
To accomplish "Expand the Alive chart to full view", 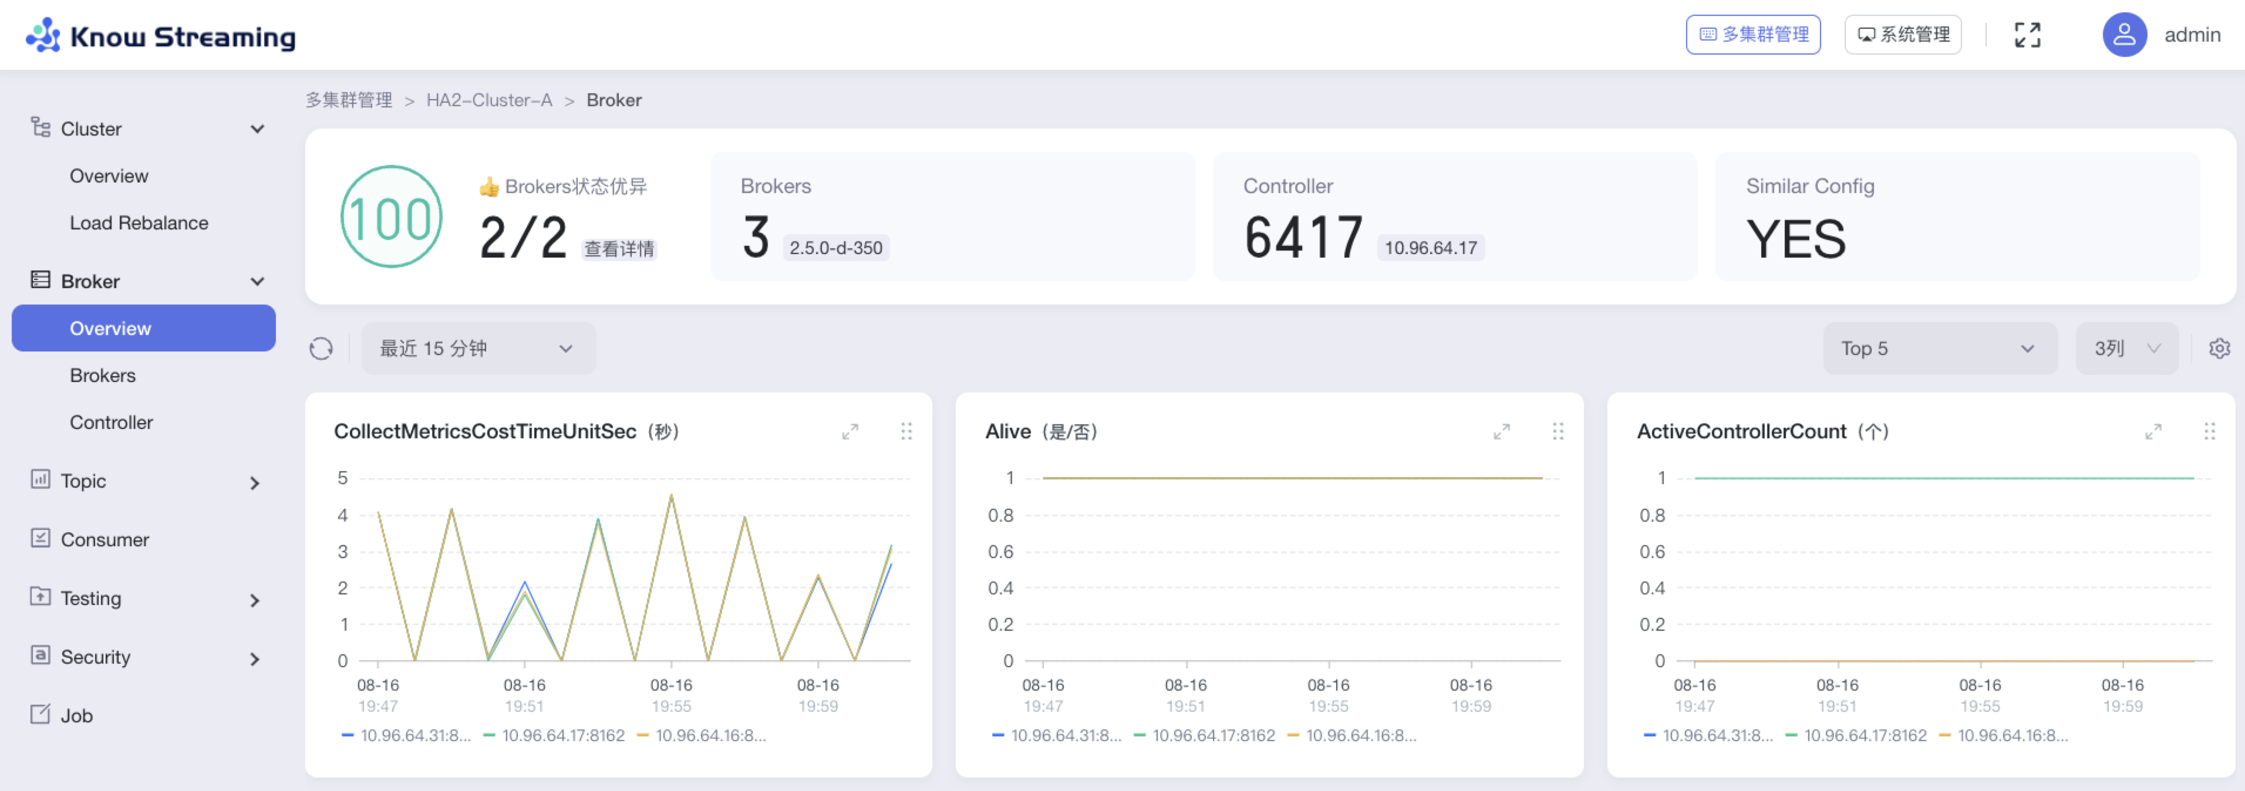I will click(1501, 431).
